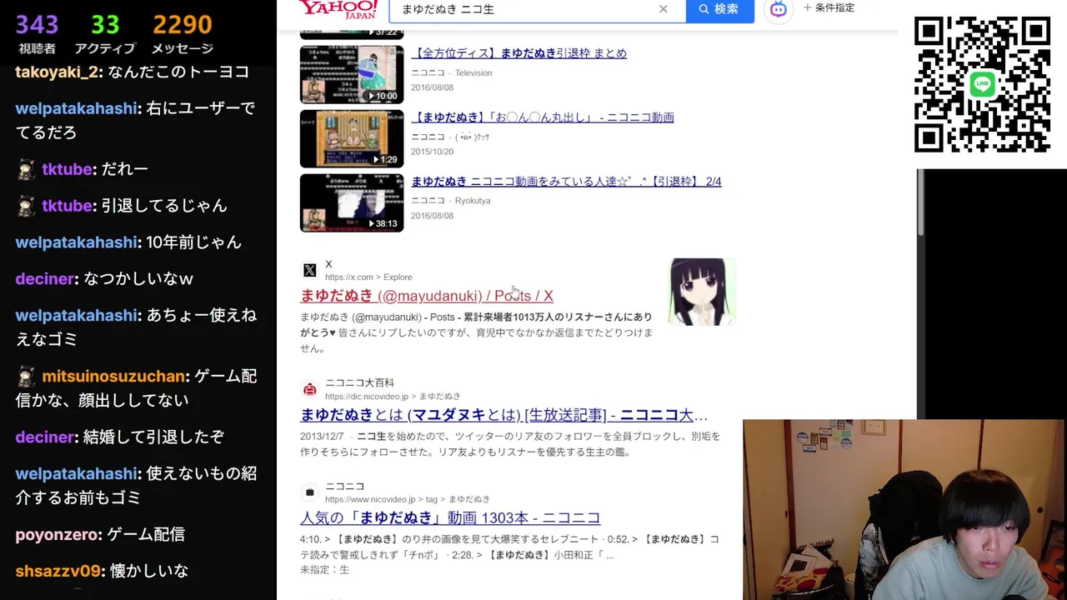1067x600 pixels.
Task: Click the 2290 メッセージ message counter
Action: pyautogui.click(x=183, y=35)
